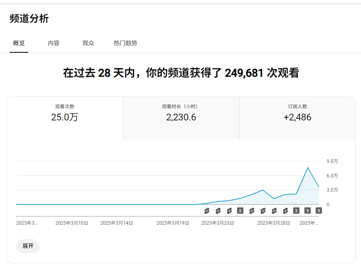Open the 热门趋势 tab

click(125, 43)
